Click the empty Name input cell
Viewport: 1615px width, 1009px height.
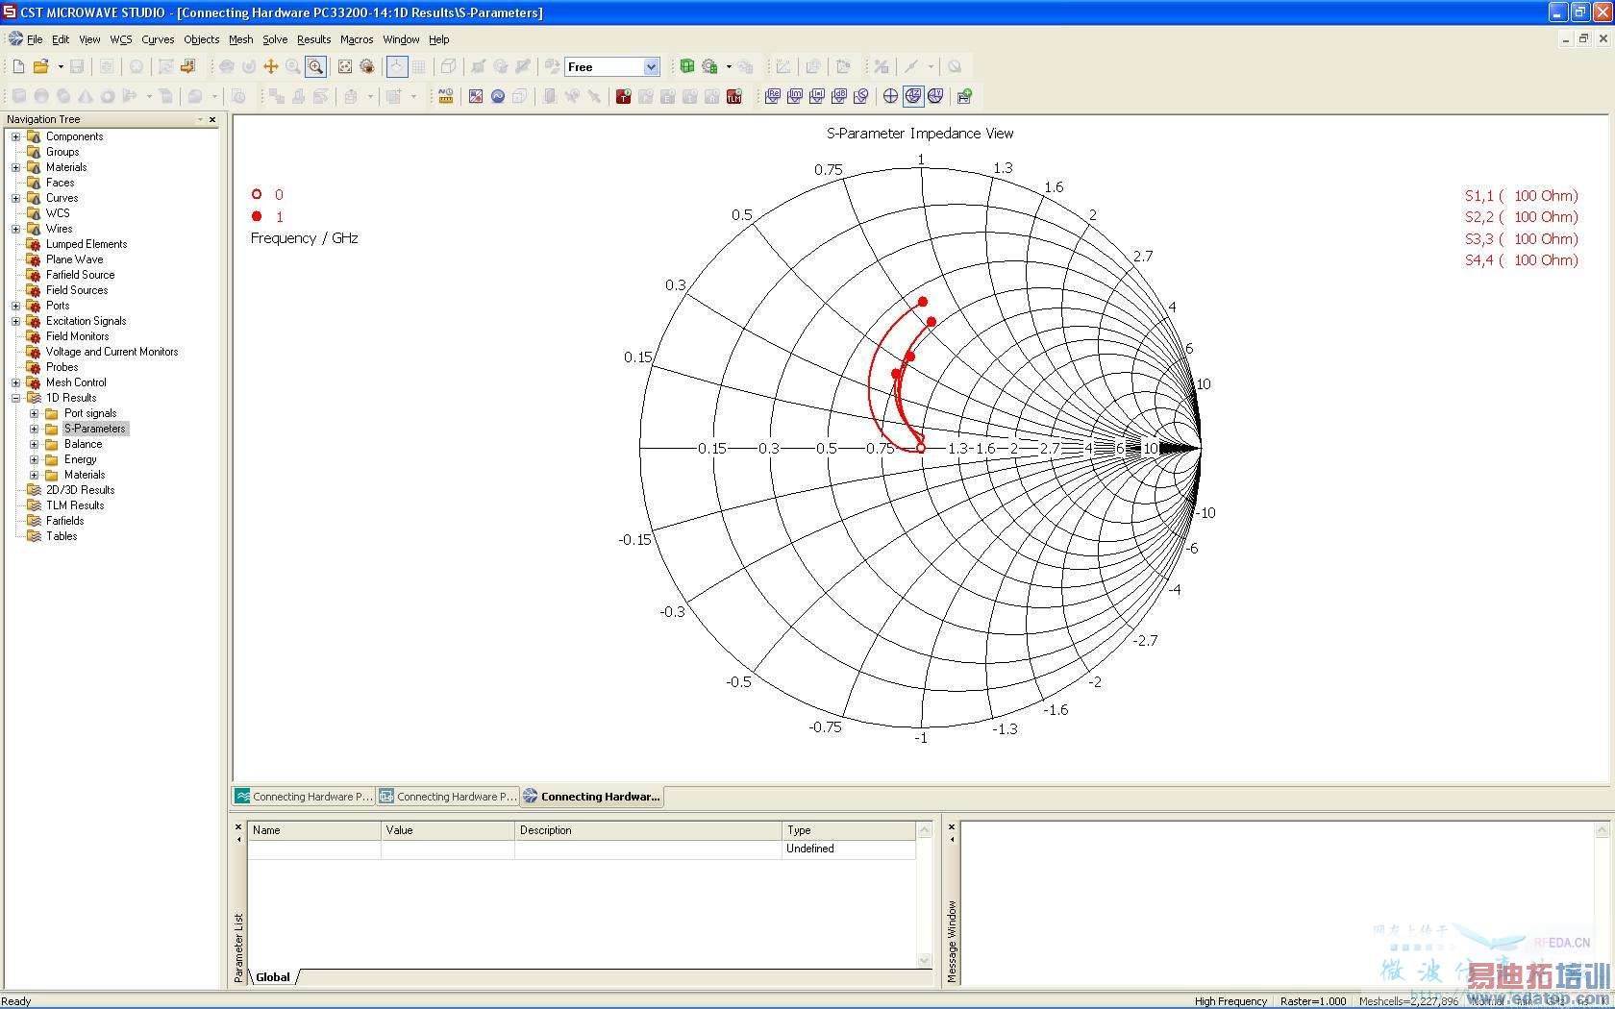coord(314,849)
